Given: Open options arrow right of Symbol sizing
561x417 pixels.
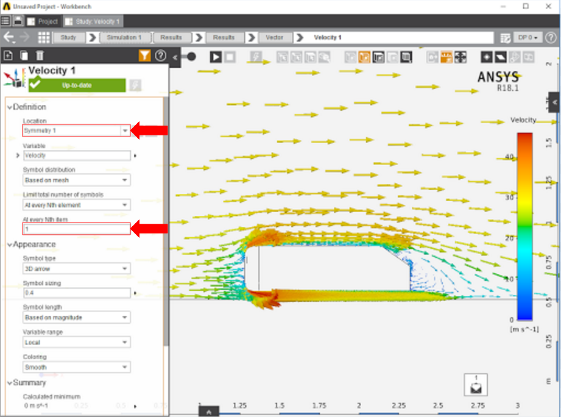Looking at the screenshot, I should click(135, 293).
